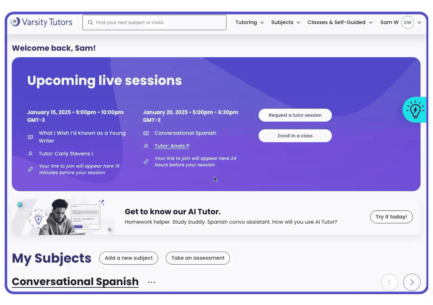Click the book icon beside Conversational Spanish session
Image resolution: width=433 pixels, height=305 pixels.
[146, 133]
